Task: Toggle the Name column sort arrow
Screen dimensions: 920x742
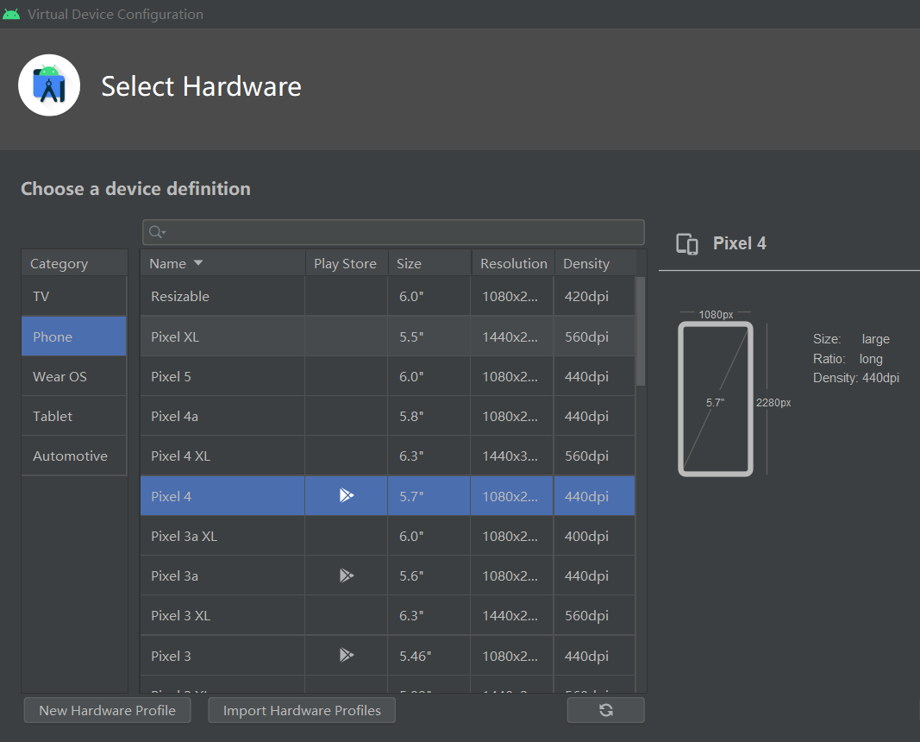Action: click(198, 263)
